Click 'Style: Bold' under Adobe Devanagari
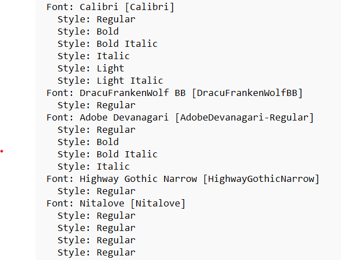 pos(88,142)
